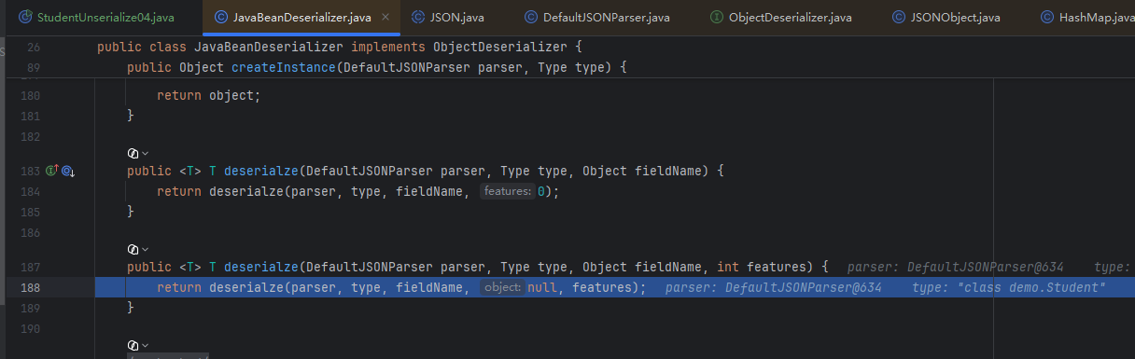Screen dimensions: 1135x359
Task: Click 'int features' parameter on line 187
Action: 765,268
